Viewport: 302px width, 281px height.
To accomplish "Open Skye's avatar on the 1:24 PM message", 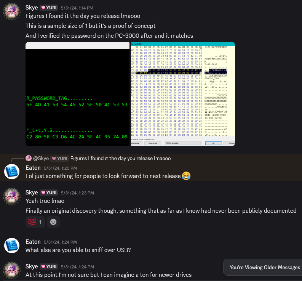I will tap(12, 270).
